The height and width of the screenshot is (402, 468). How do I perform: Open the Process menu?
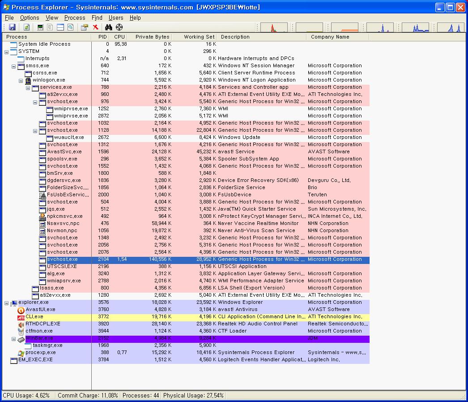[75, 17]
